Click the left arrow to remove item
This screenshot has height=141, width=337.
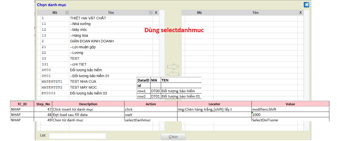click(173, 74)
